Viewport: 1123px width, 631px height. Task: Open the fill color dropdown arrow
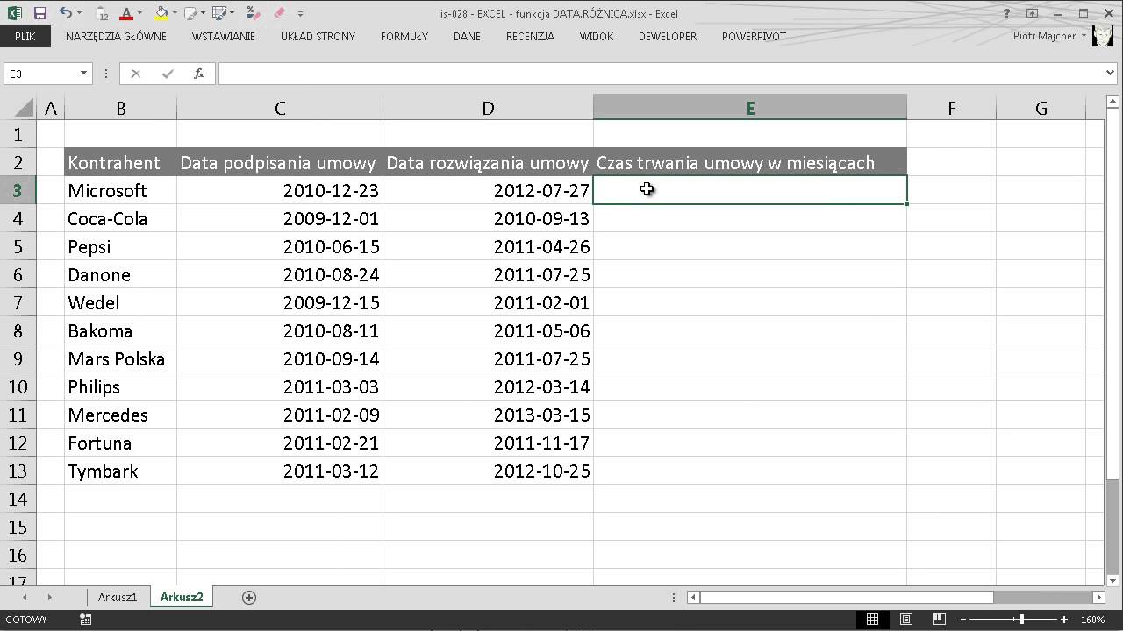point(175,13)
